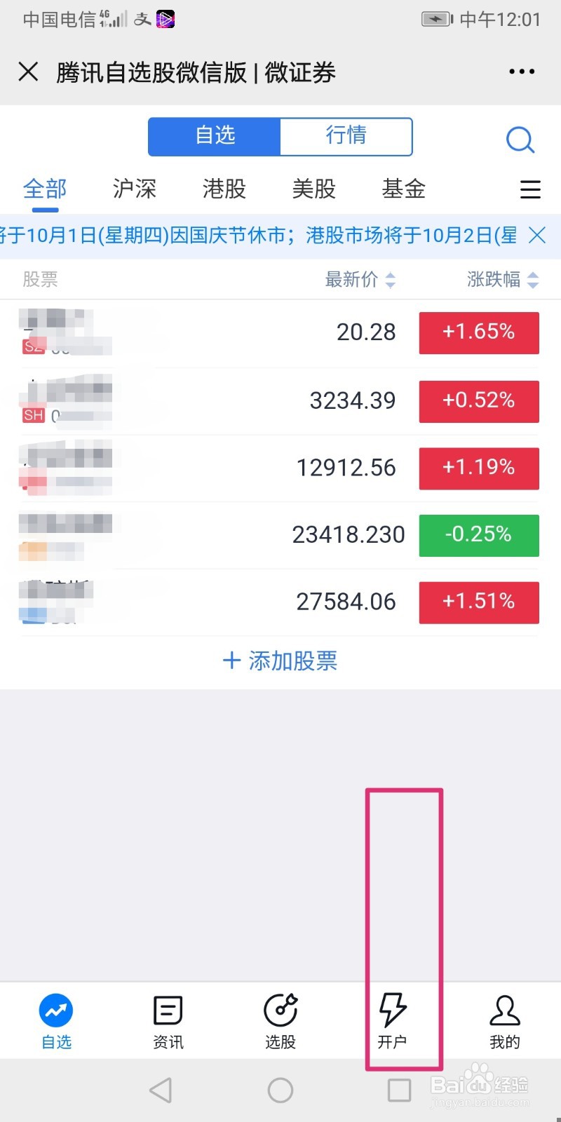The height and width of the screenshot is (1122, 561).
Task: Switch to the 美股 tab
Action: click(314, 189)
